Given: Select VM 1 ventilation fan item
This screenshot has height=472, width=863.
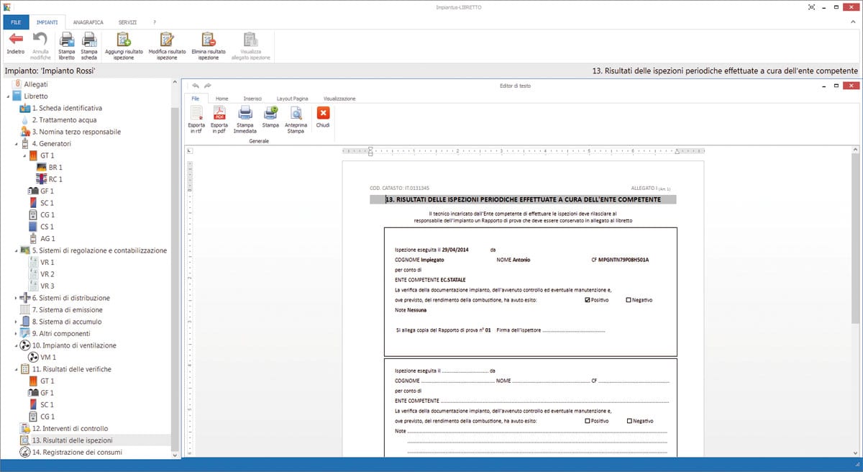Looking at the screenshot, I should [x=42, y=357].
